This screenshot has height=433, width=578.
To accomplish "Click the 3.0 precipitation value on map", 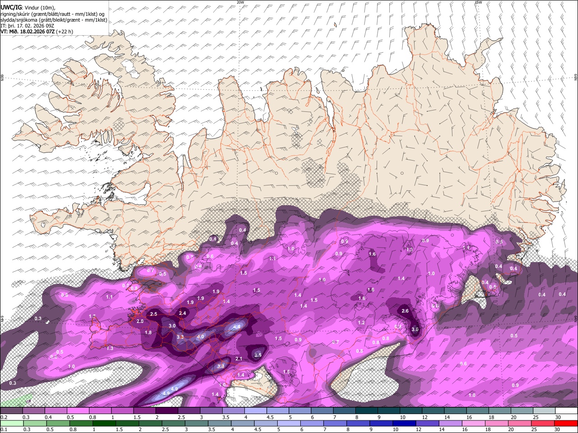I will tap(172, 326).
